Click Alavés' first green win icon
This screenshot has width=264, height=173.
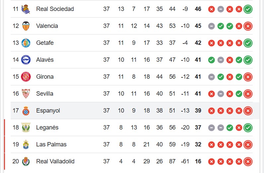[212, 60]
